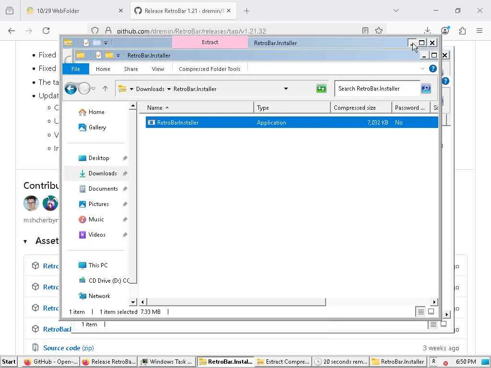Click the search magnifier button

click(426, 89)
